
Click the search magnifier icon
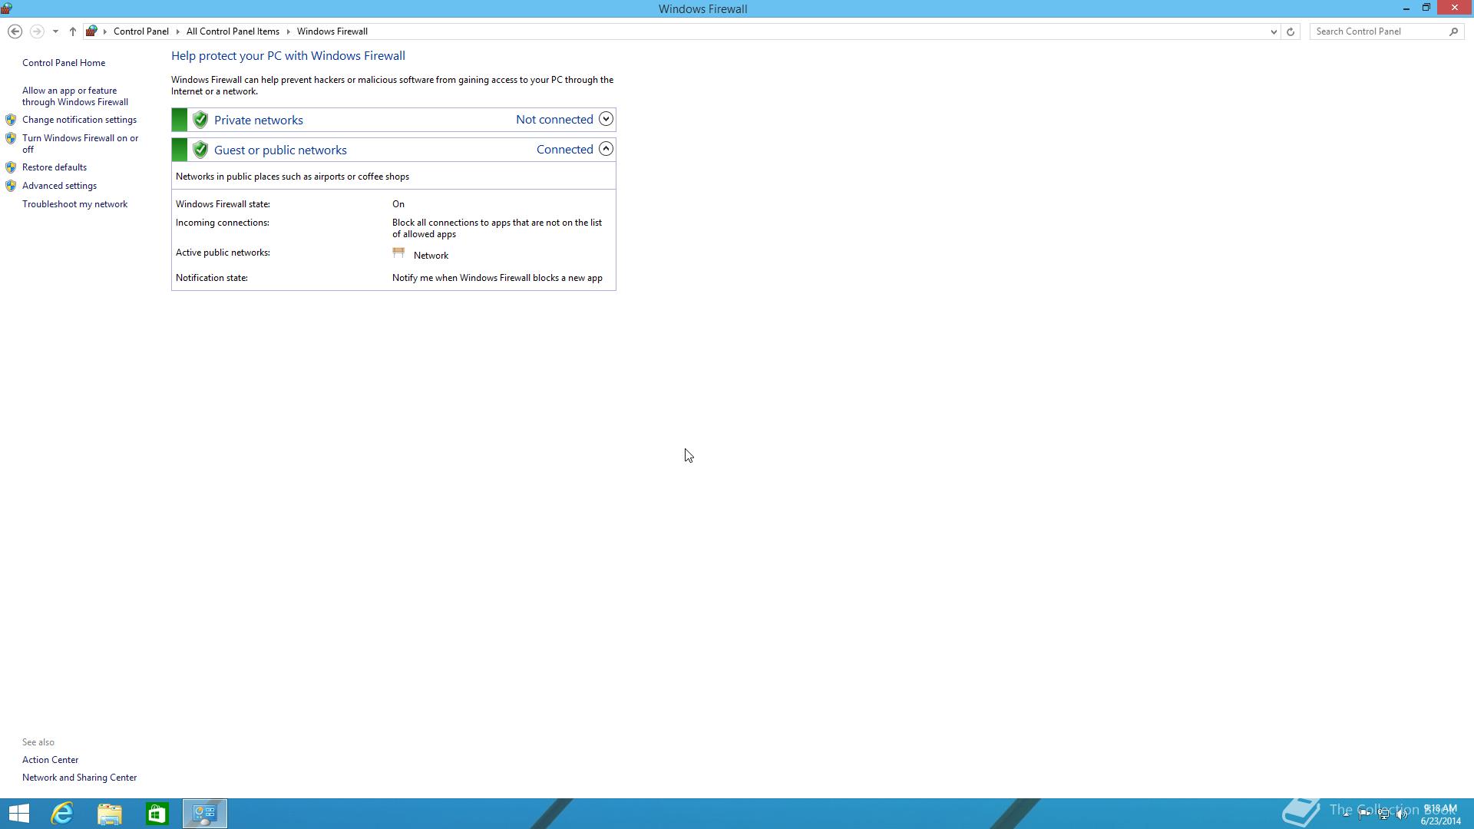point(1453,31)
